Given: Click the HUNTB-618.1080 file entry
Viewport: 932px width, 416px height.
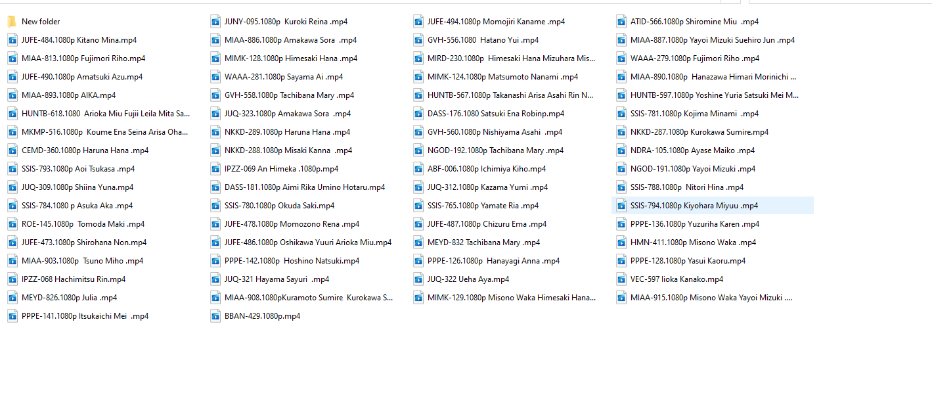Looking at the screenshot, I should click(105, 114).
